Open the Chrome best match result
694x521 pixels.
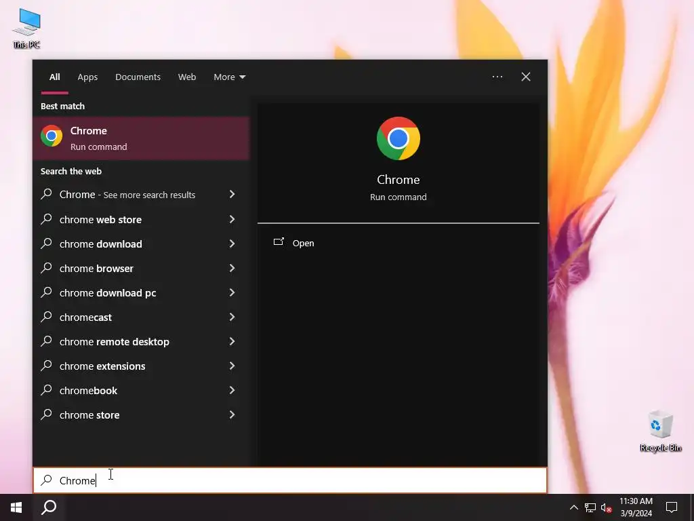(141, 138)
